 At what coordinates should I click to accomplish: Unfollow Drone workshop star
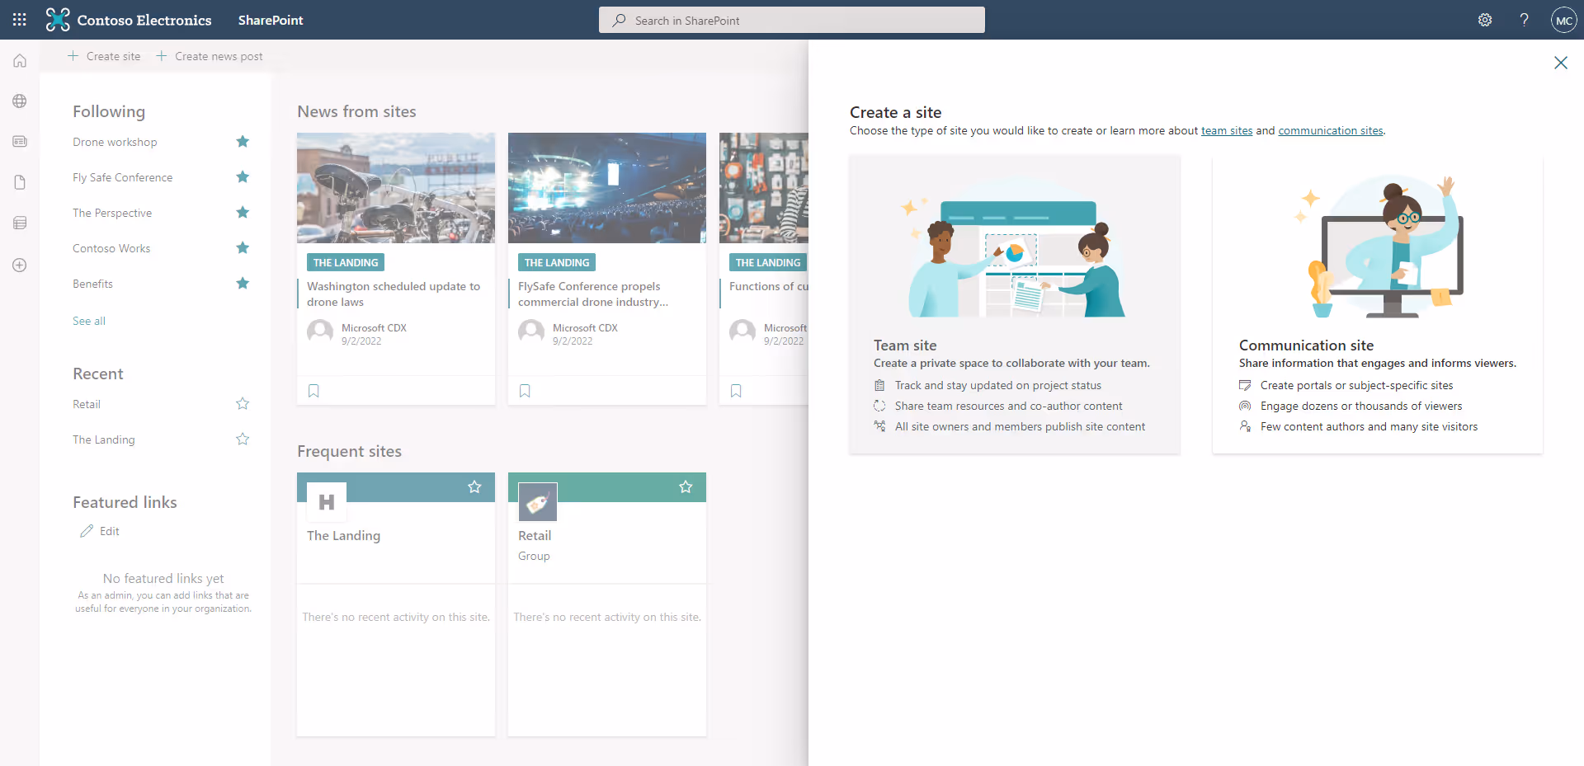[x=243, y=142]
